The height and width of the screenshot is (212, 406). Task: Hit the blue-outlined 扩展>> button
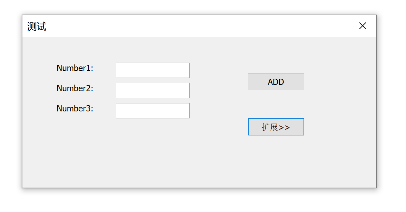[276, 127]
